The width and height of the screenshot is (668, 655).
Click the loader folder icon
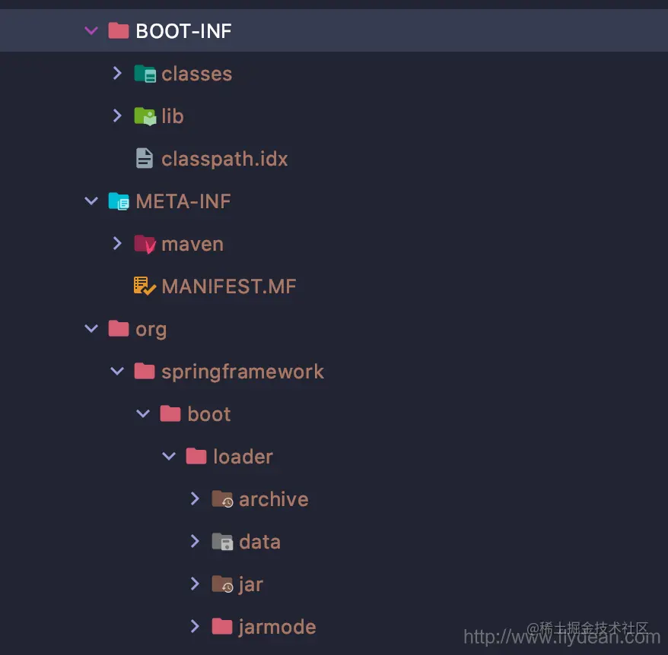click(196, 456)
